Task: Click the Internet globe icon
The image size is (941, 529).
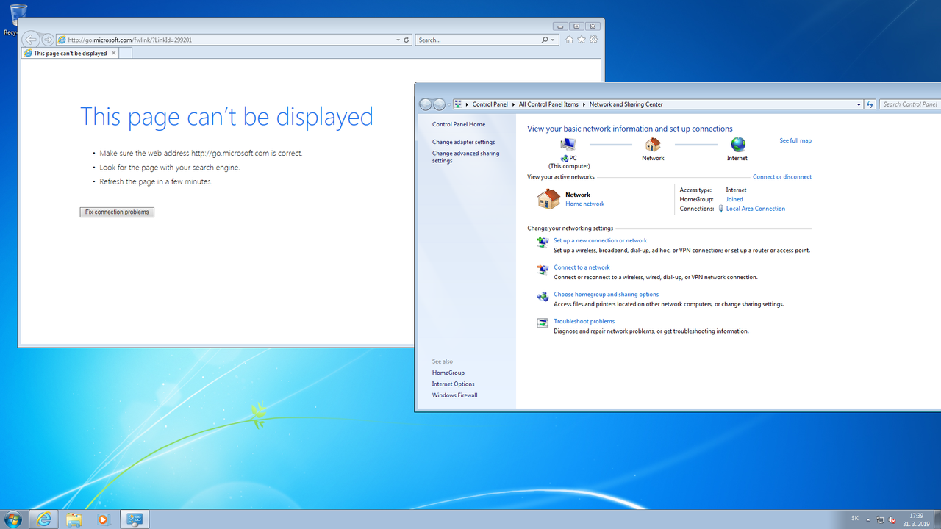Action: pyautogui.click(x=737, y=144)
